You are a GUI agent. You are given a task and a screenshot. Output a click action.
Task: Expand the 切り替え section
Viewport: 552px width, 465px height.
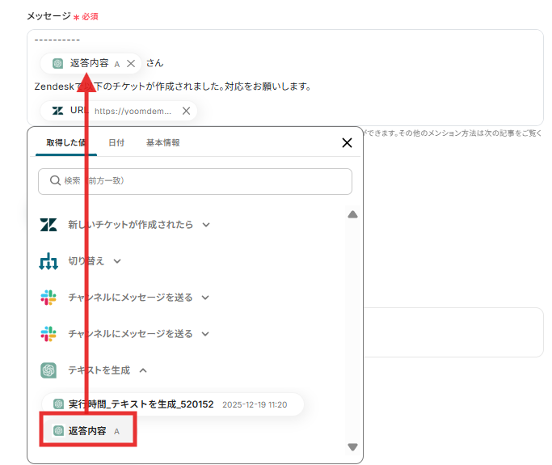(117, 261)
